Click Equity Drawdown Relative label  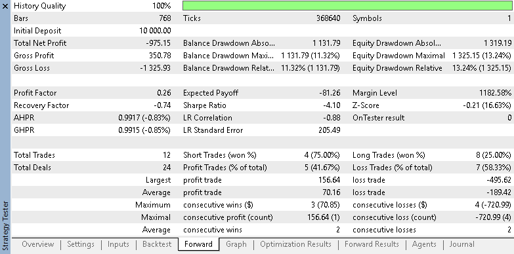[x=397, y=68]
